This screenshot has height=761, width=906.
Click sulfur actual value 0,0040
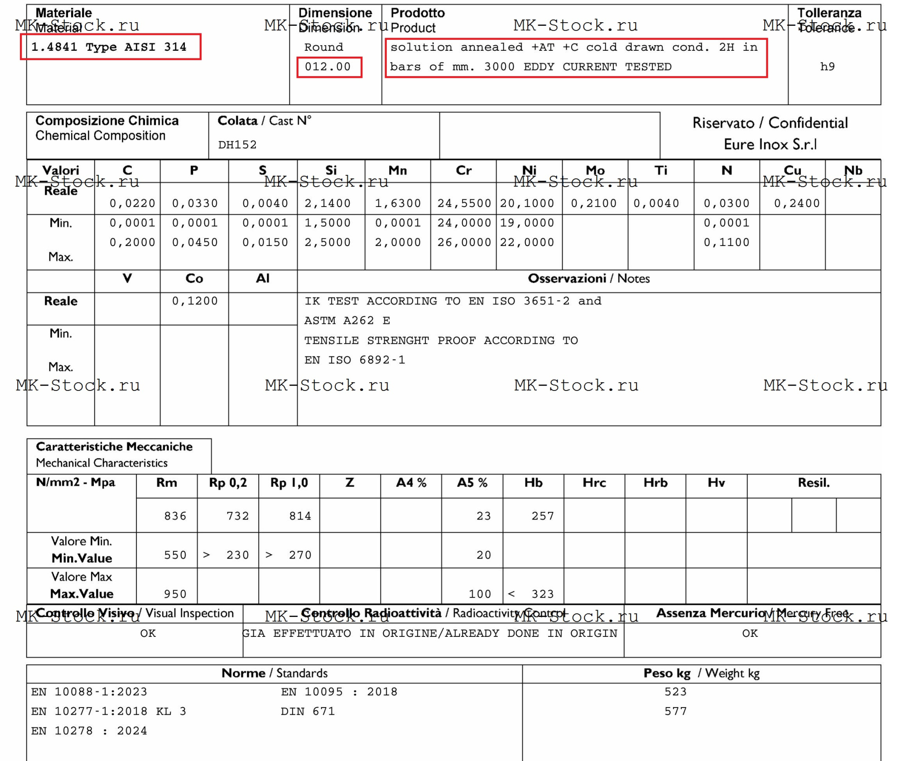point(265,203)
